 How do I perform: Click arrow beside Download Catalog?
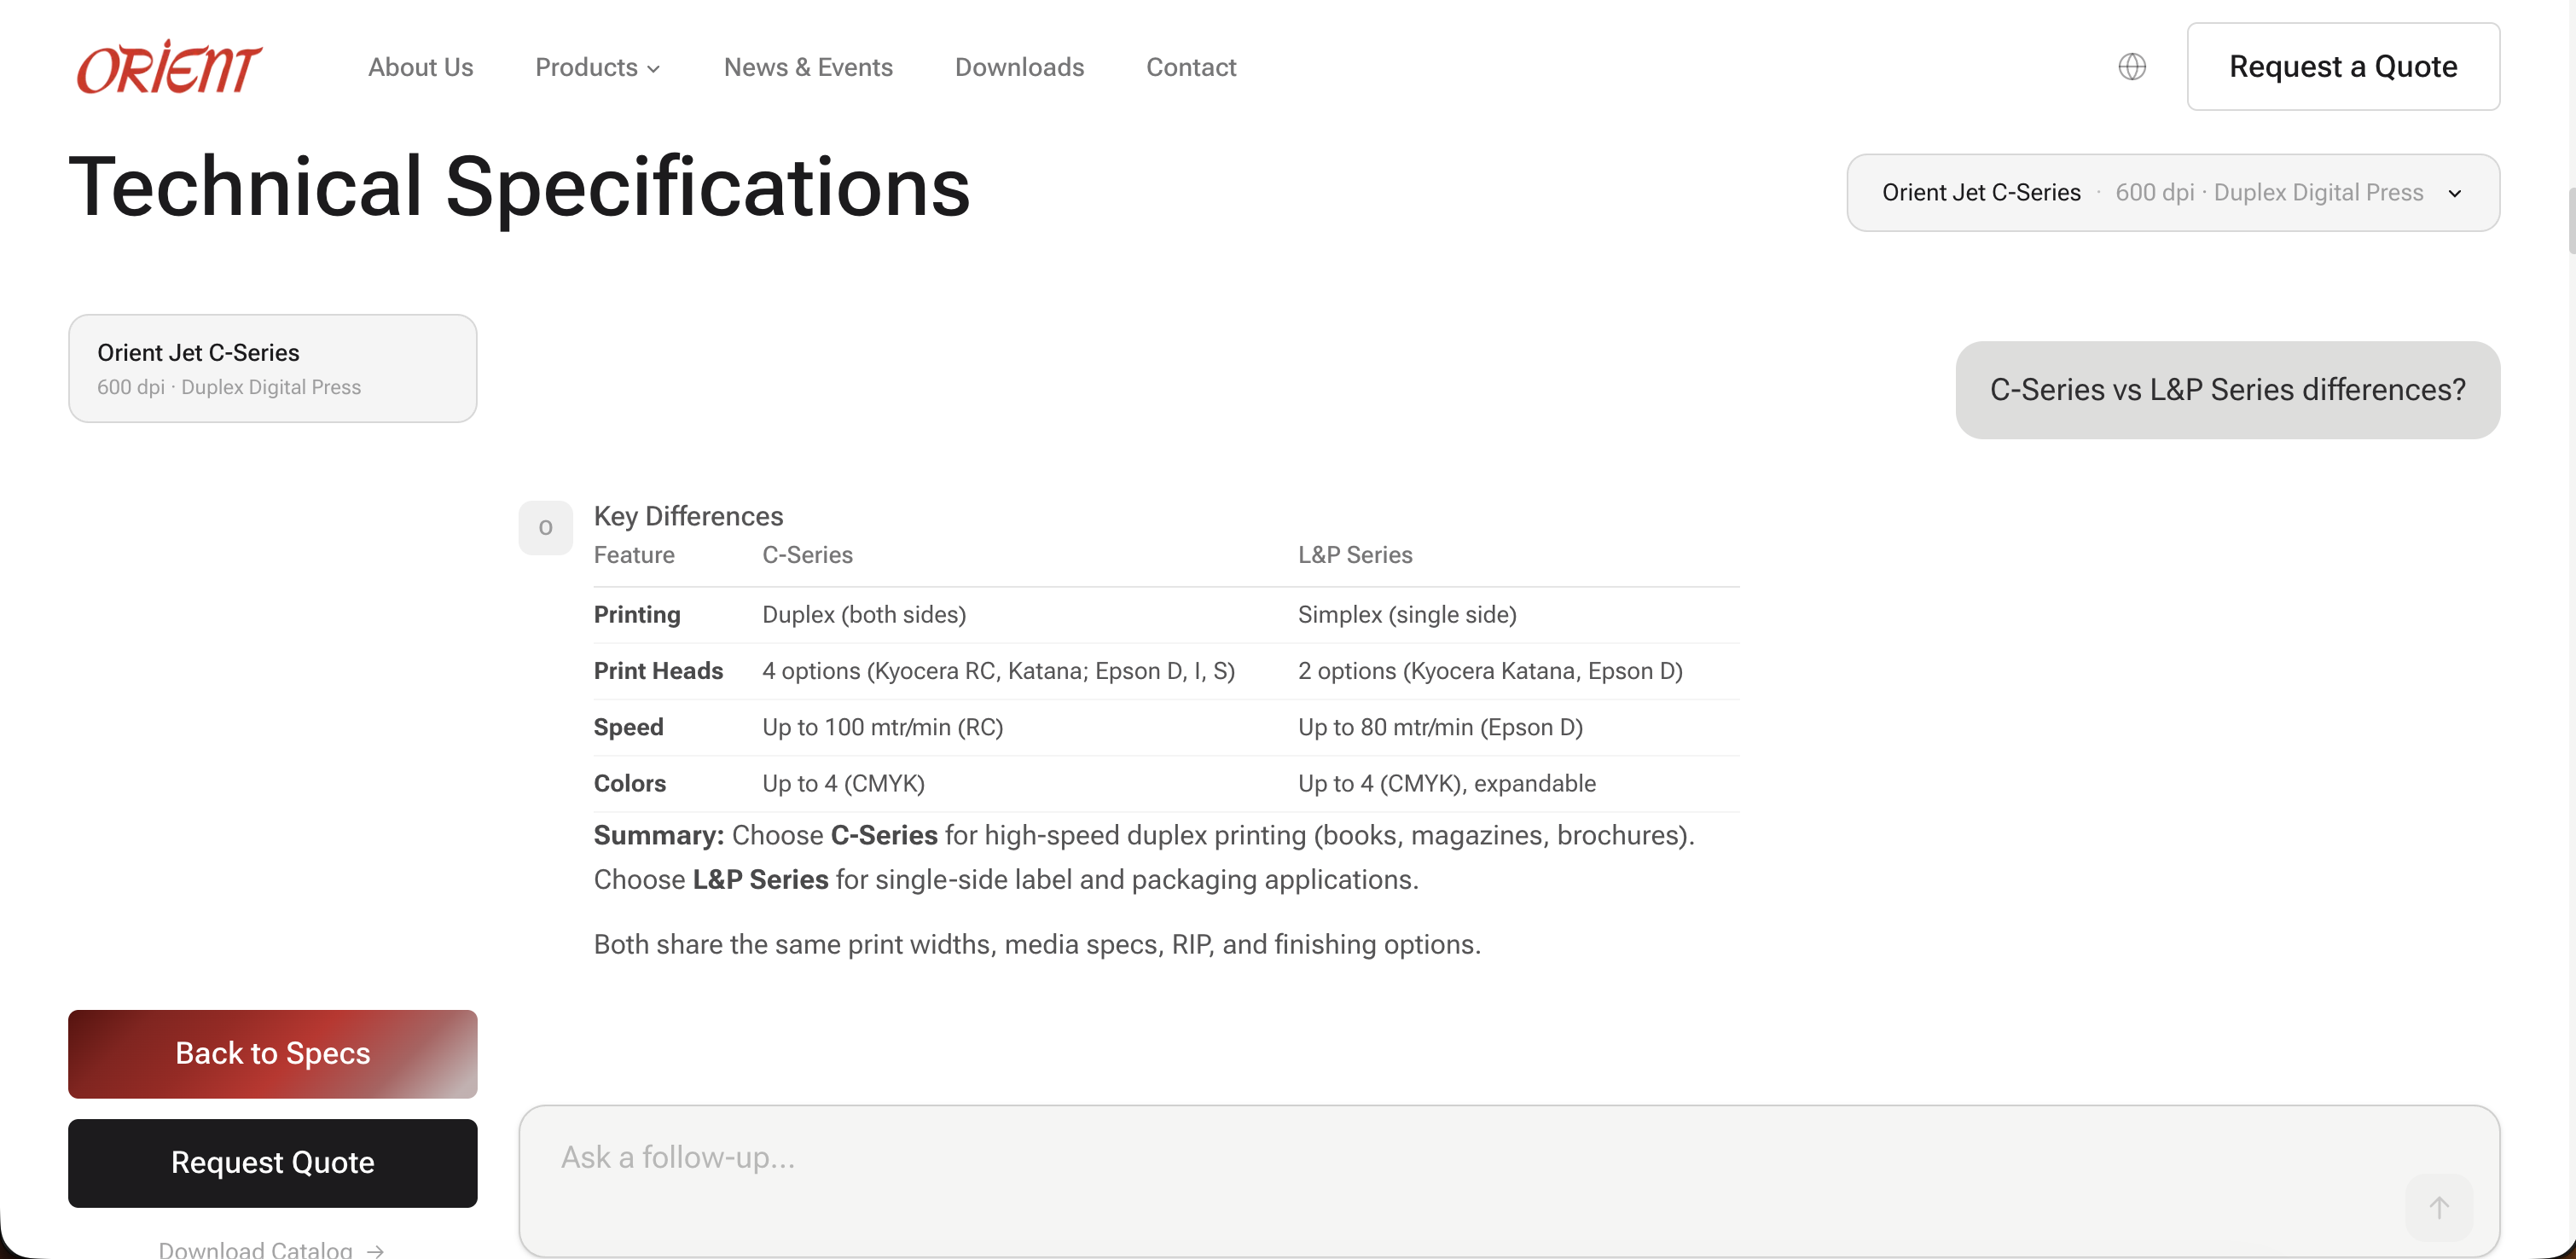point(376,1250)
